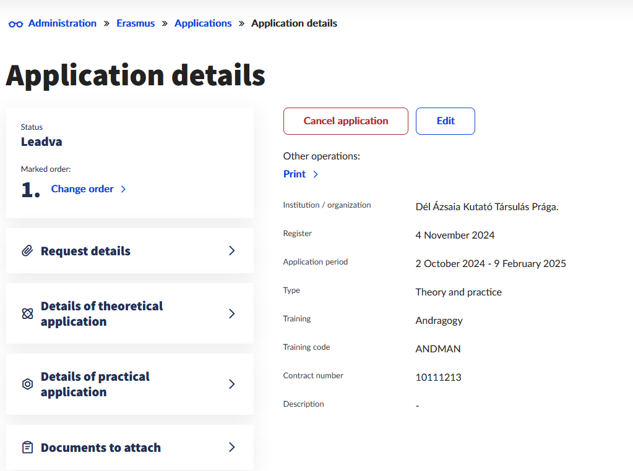Expand Details of theoretical application chevron

click(232, 313)
